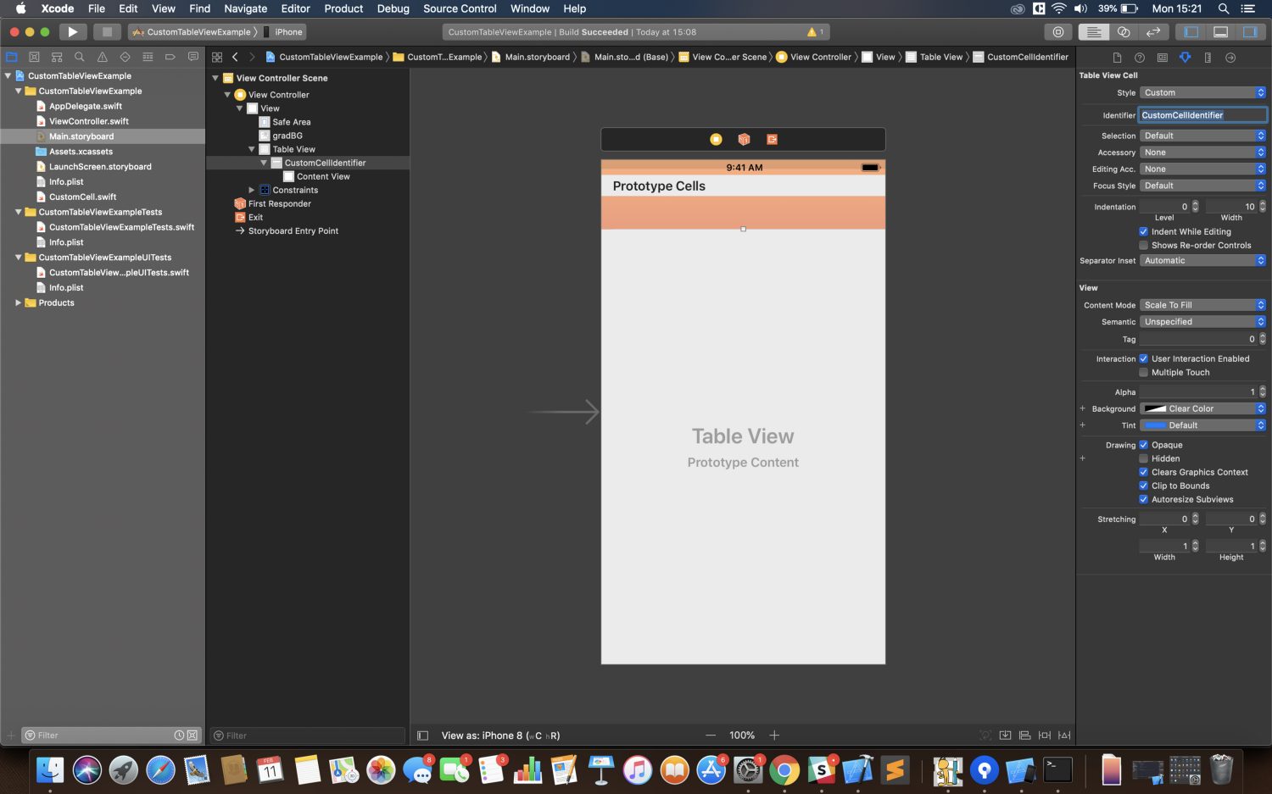Toggle Autoresize Subviews checkbox
This screenshot has width=1272, height=794.
(1143, 499)
